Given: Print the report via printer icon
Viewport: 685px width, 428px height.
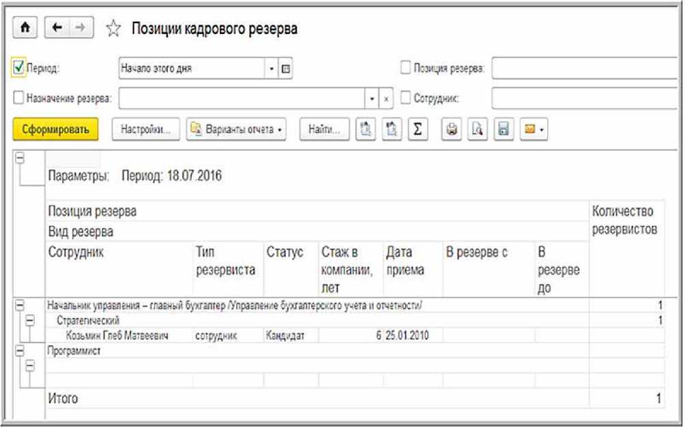Looking at the screenshot, I should [x=452, y=130].
